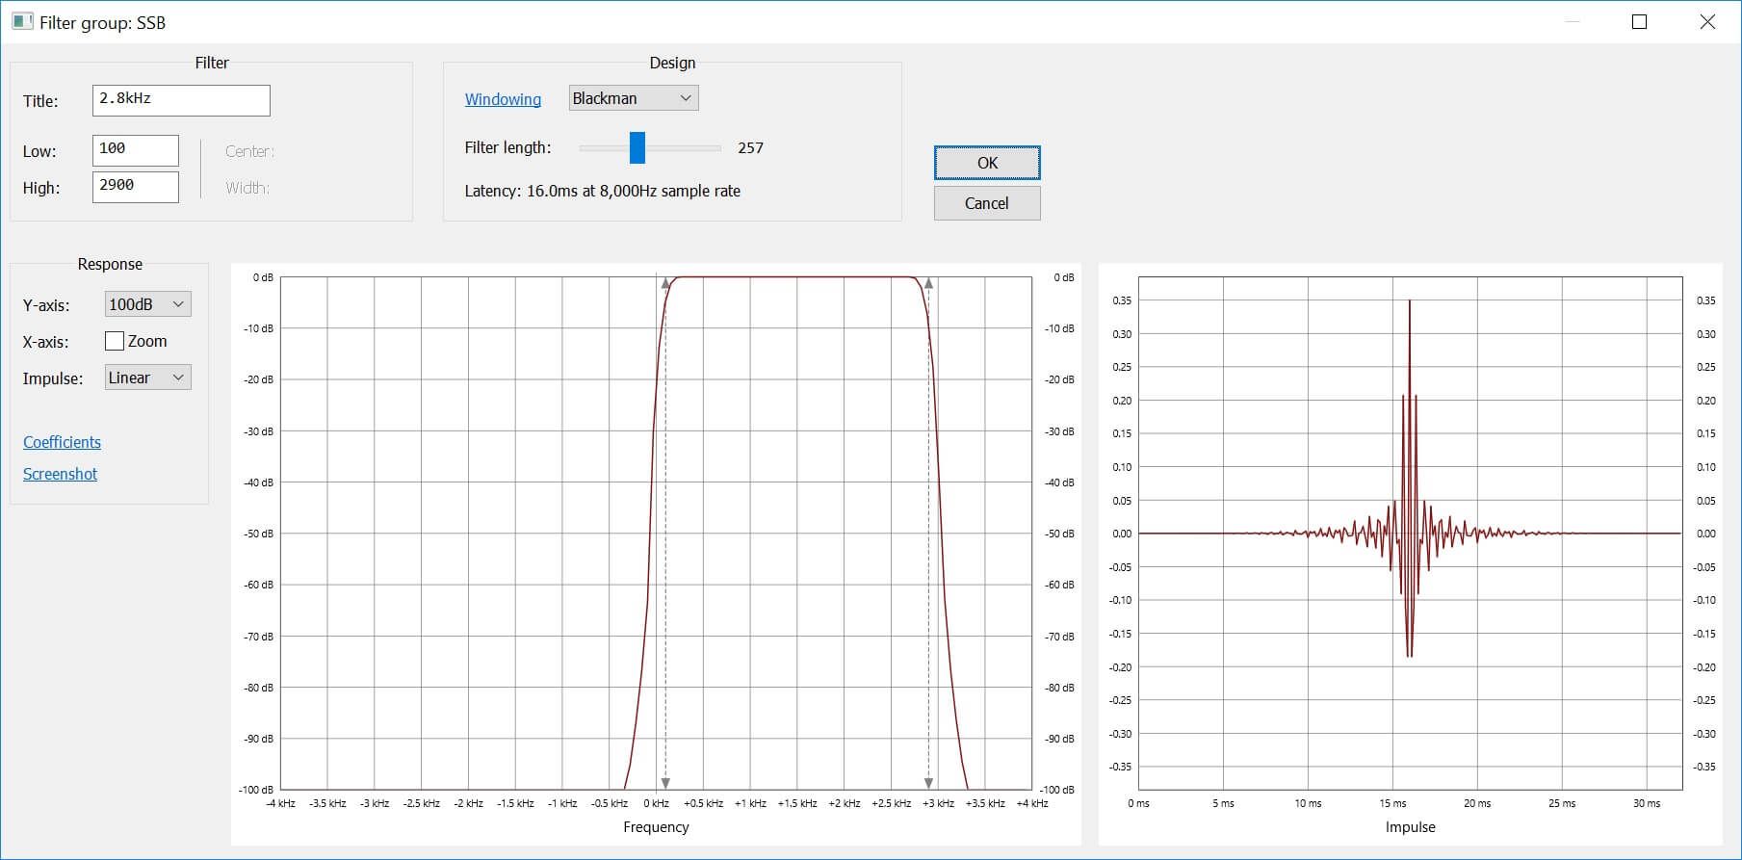The width and height of the screenshot is (1742, 860).
Task: Expand the Y-axis 100dB dropdown
Action: coord(147,304)
